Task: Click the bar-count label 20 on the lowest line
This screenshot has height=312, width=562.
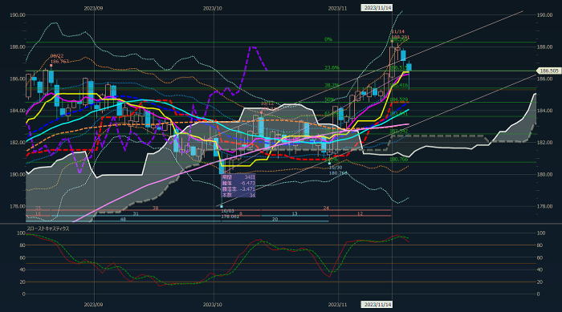Action: (275, 219)
